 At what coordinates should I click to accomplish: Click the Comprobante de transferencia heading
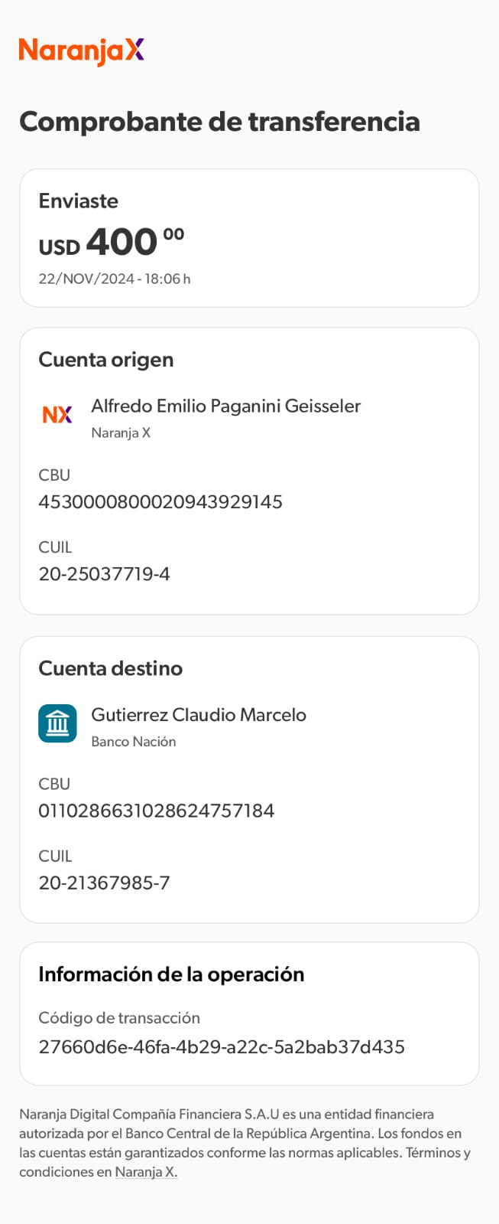pos(219,122)
